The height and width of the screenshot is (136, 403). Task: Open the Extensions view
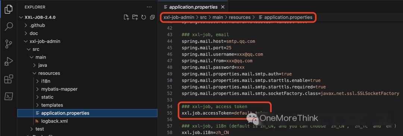pyautogui.click(x=9, y=79)
